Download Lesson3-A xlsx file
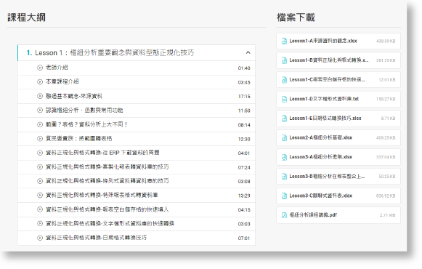 [x=338, y=157]
